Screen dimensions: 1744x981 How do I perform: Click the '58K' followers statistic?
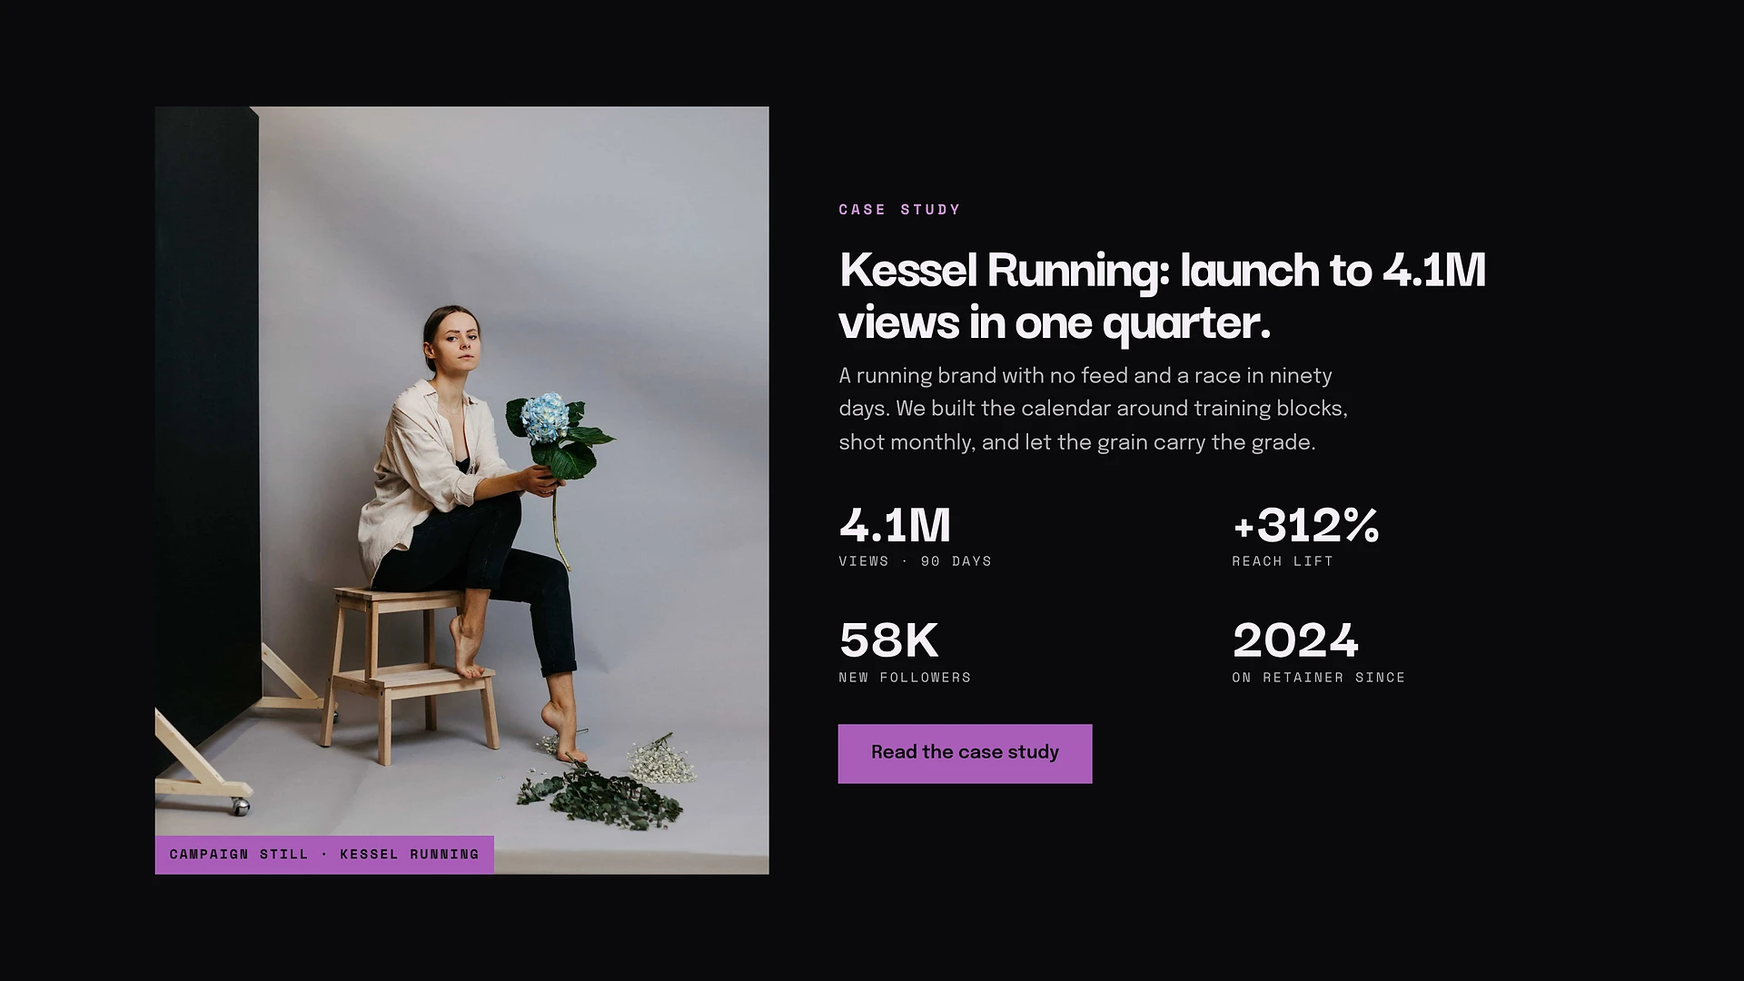pos(888,640)
